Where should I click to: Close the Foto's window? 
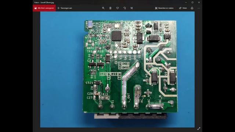[199, 3]
